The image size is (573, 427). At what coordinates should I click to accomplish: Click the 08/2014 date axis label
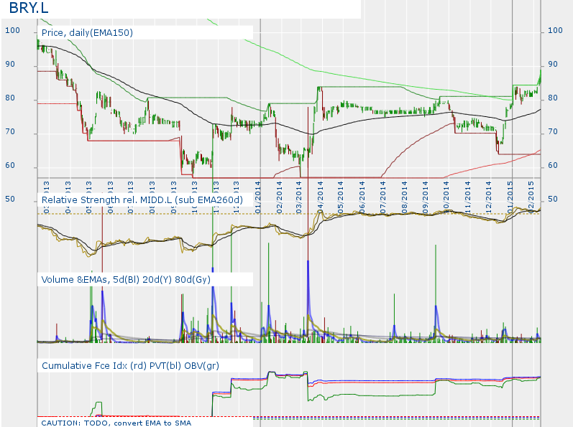click(404, 197)
